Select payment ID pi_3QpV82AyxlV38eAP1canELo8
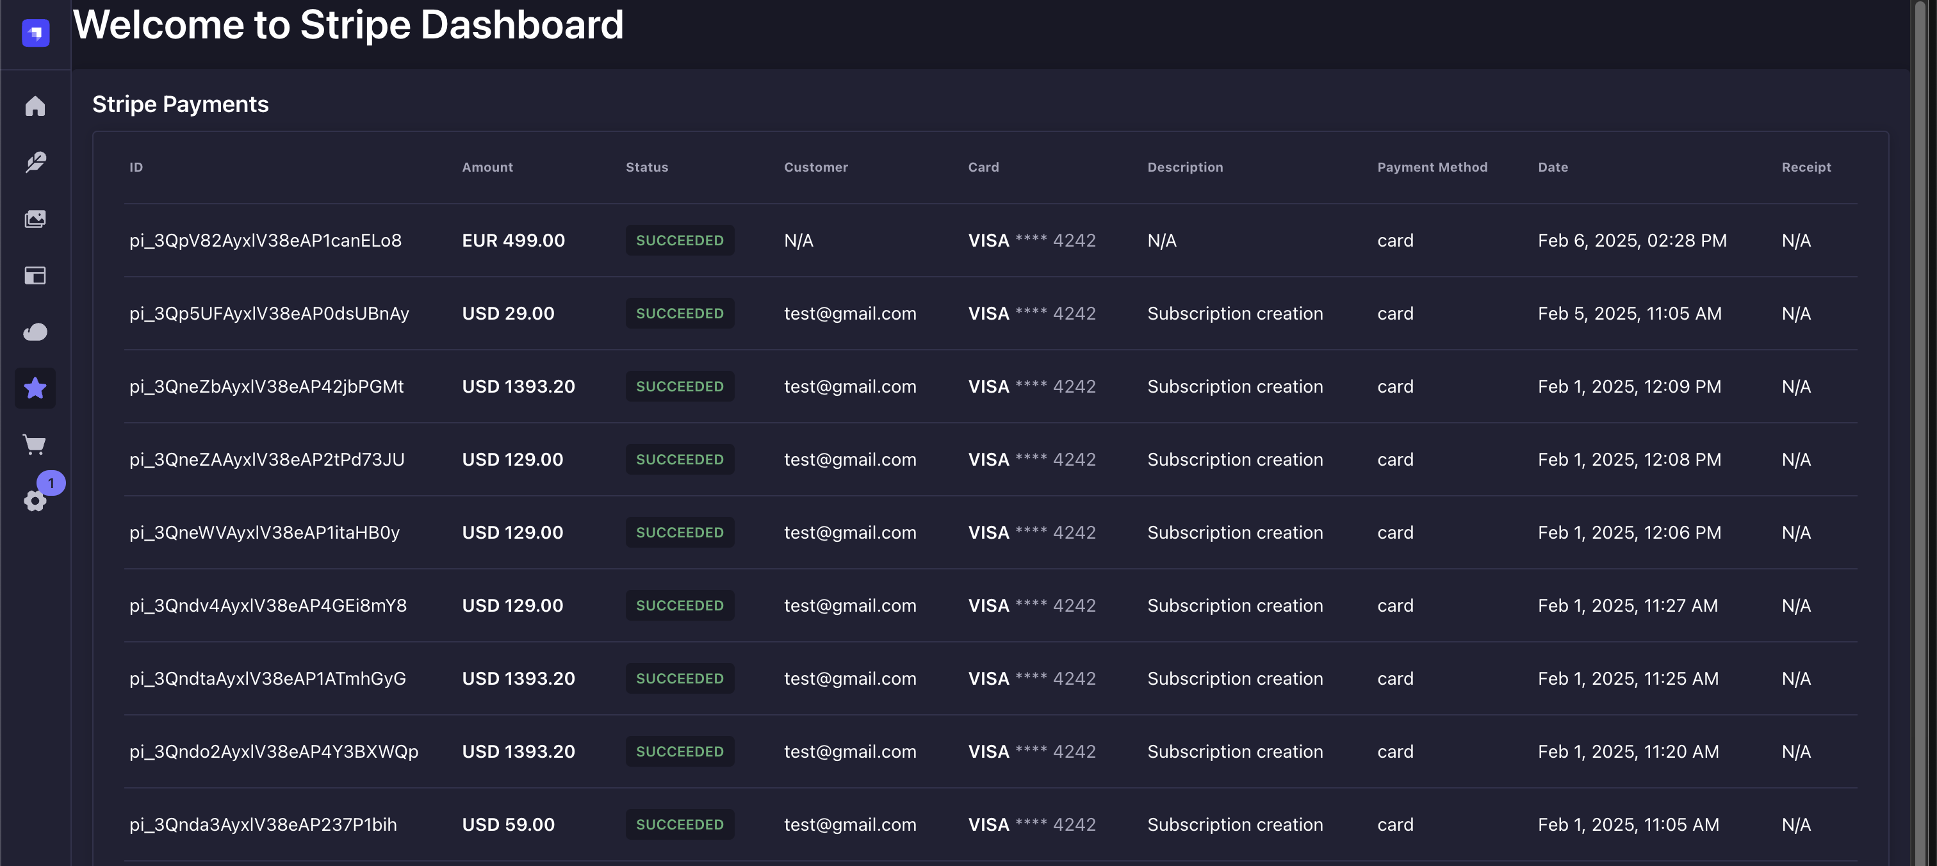Screen dimensions: 1937x866 [265, 241]
